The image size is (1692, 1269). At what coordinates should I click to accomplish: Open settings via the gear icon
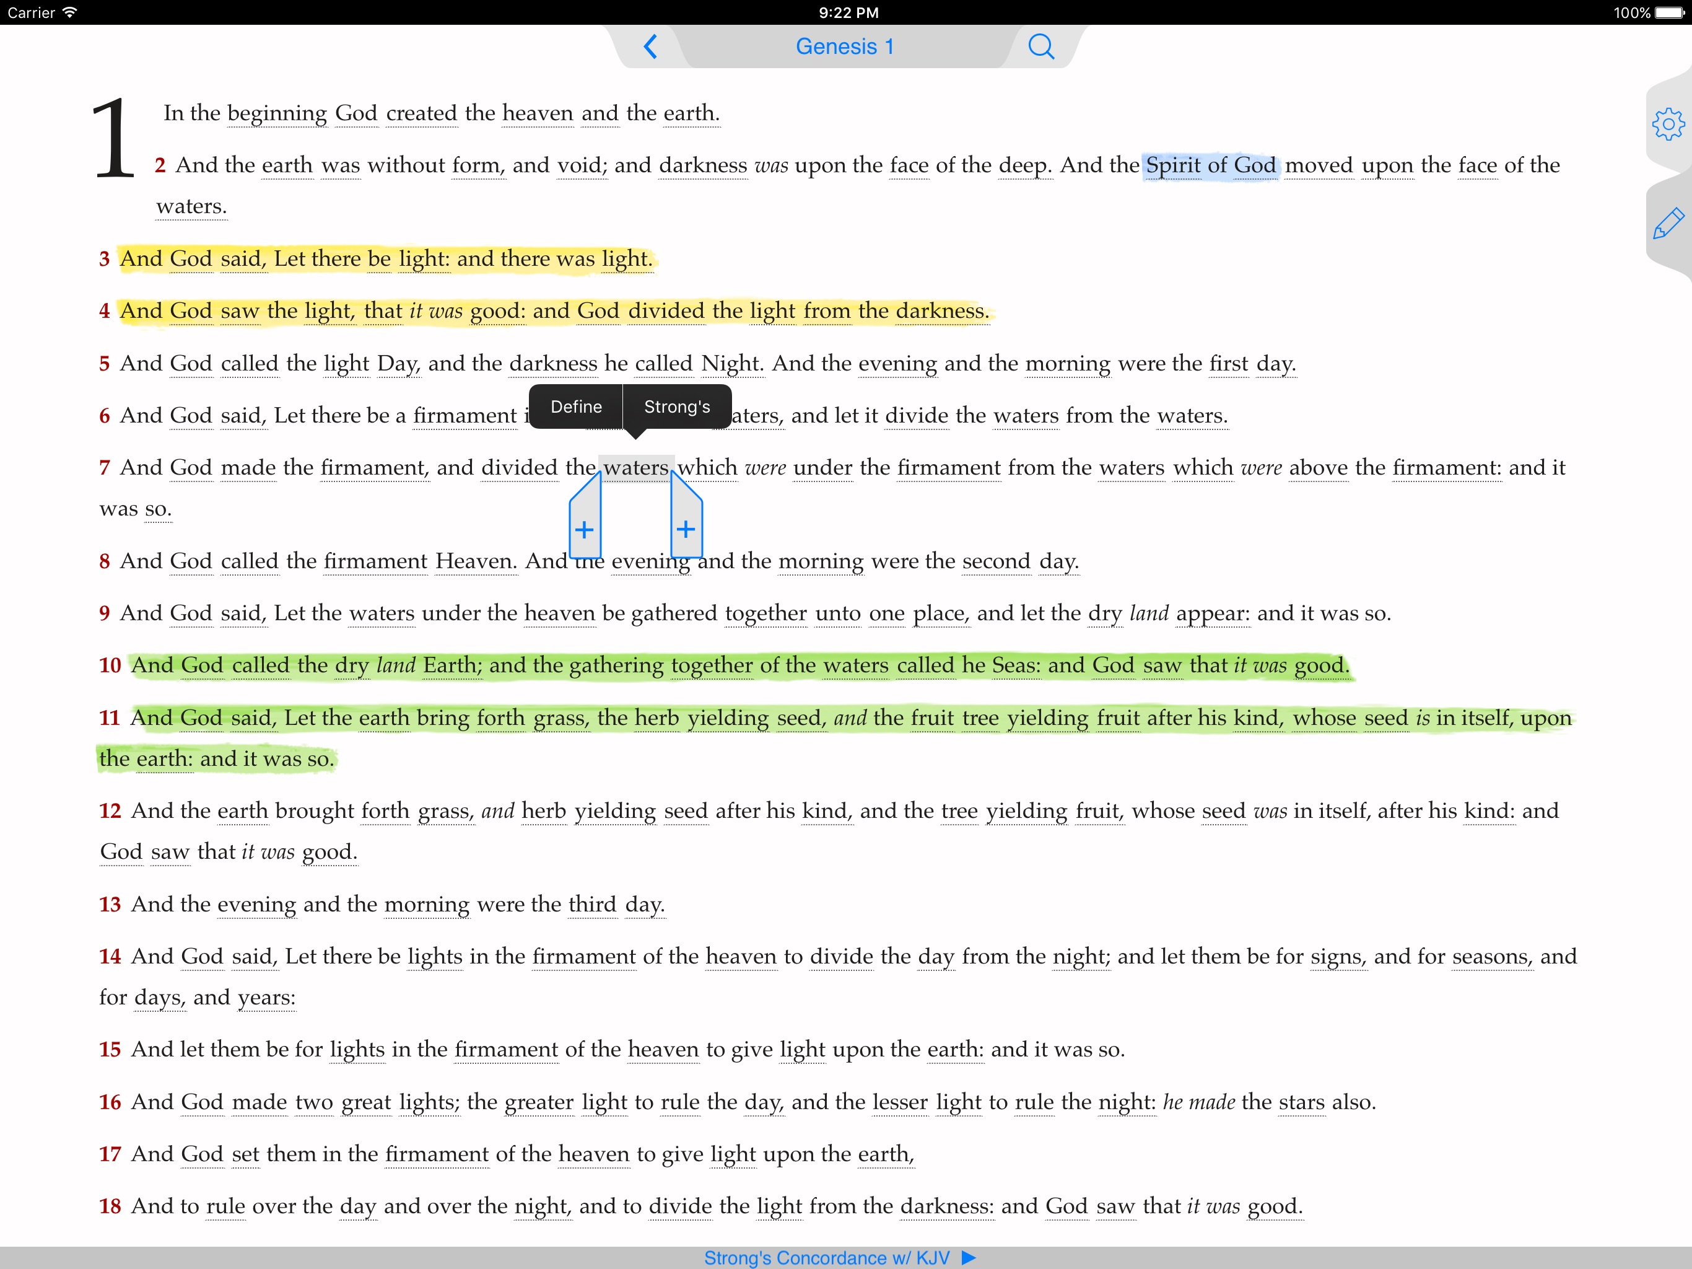pyautogui.click(x=1667, y=124)
